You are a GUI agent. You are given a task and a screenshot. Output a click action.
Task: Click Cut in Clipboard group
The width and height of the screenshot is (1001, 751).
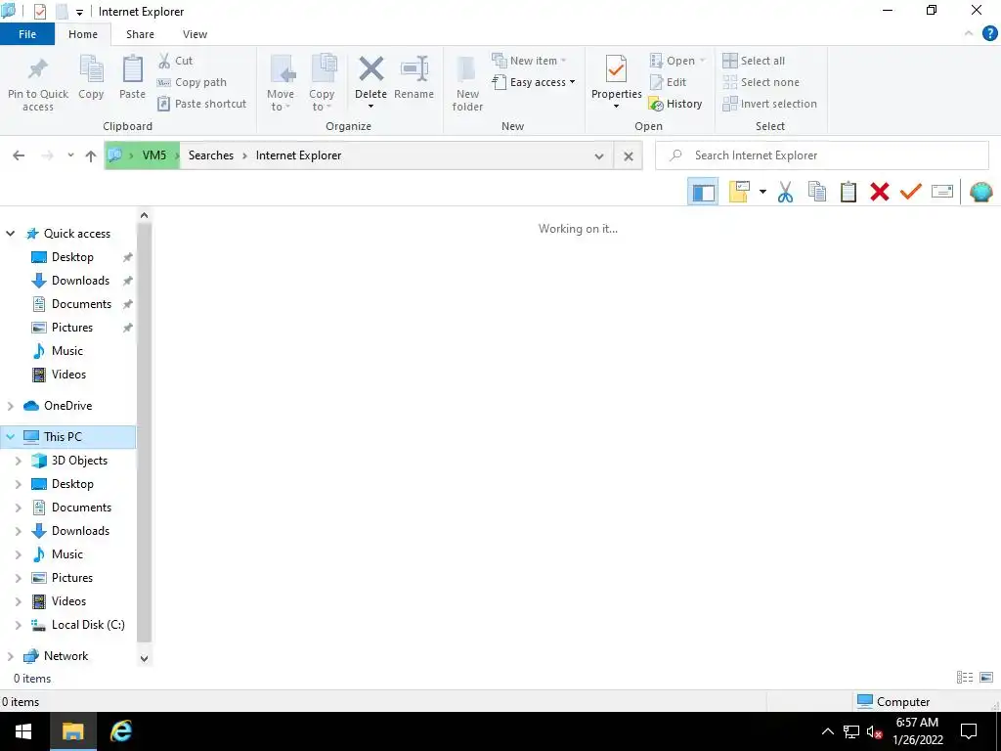176,61
